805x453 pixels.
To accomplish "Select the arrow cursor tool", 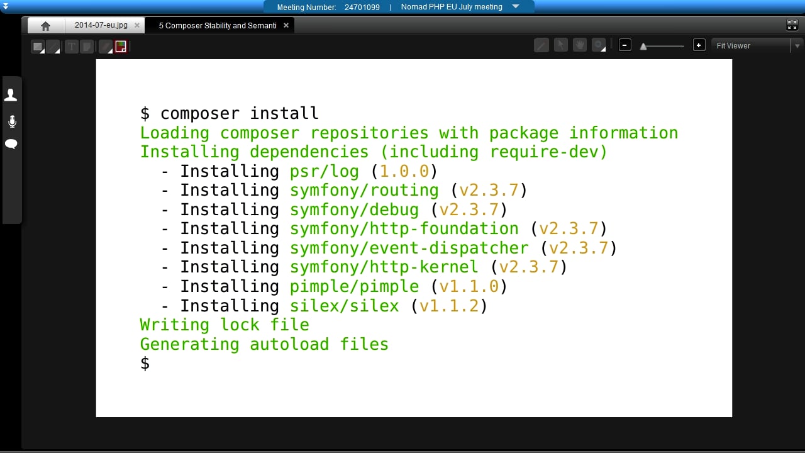I will (561, 45).
